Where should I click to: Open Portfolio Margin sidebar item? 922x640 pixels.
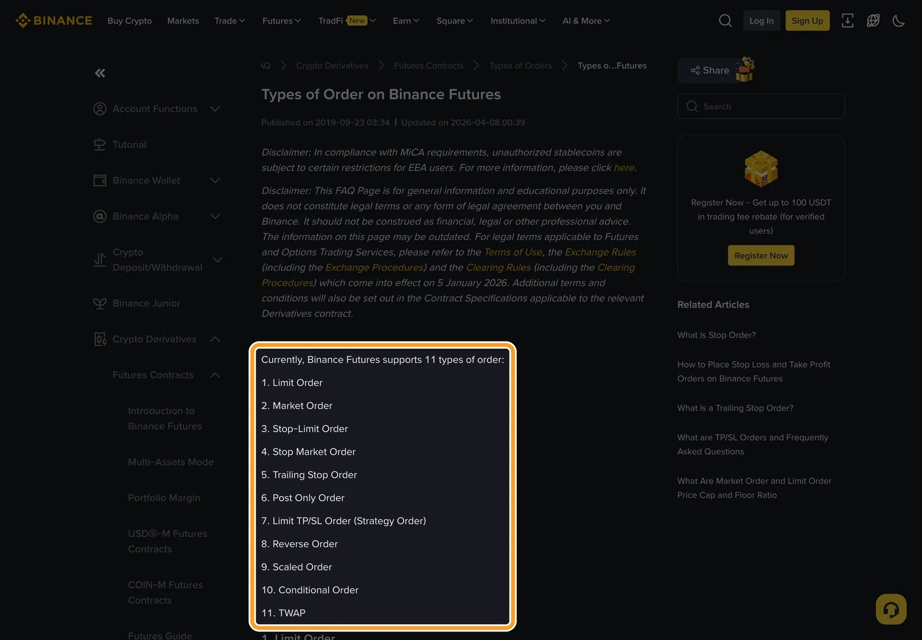[x=164, y=498]
